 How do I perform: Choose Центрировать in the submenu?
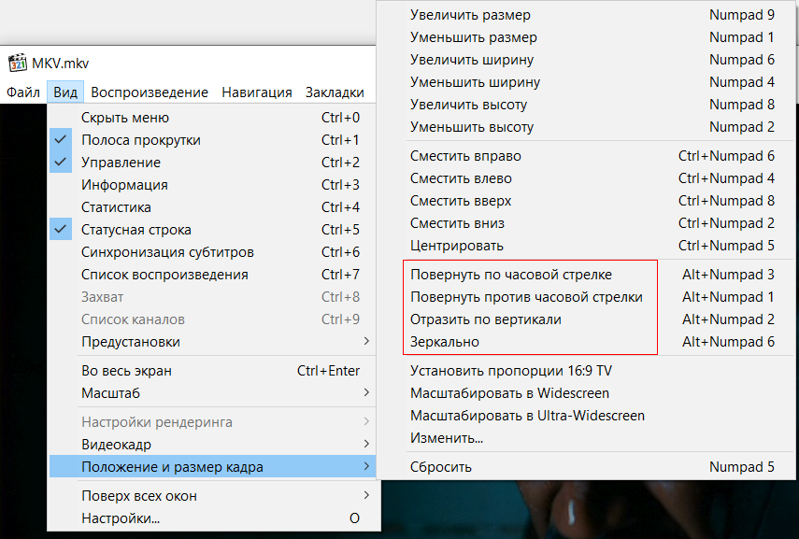457,246
